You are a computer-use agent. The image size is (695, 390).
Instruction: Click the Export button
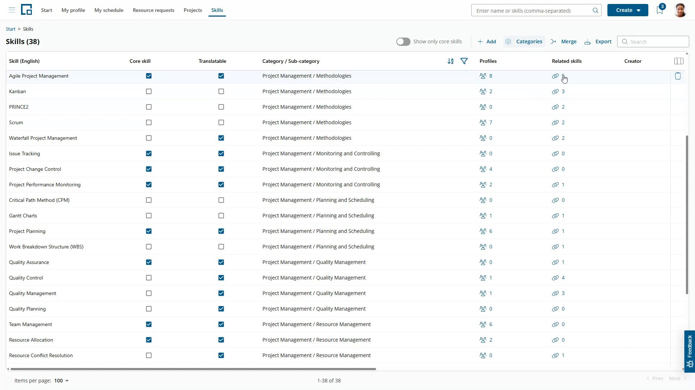(x=598, y=42)
